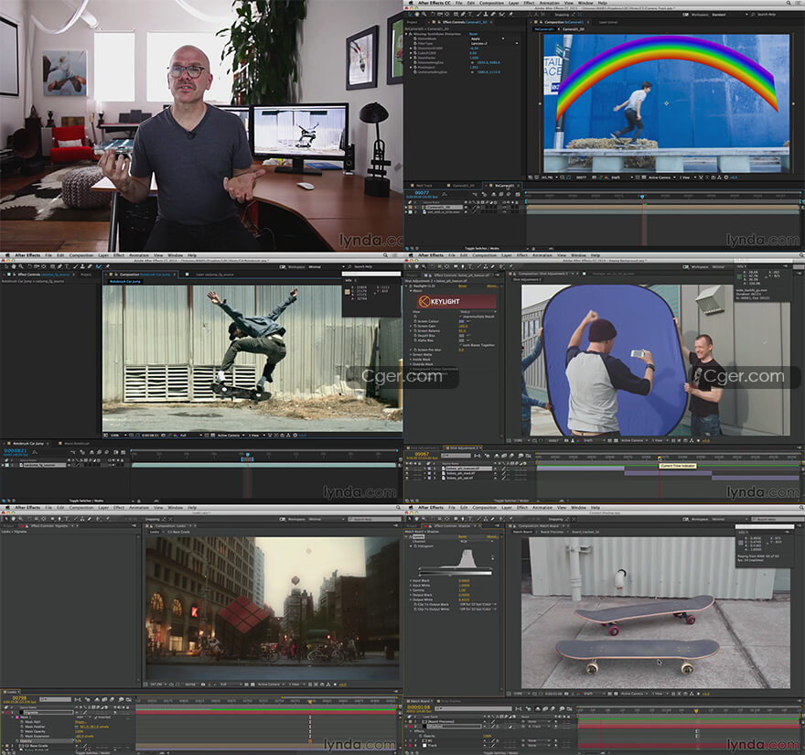Click the snapshot camera icon under the rainbow viewer
The height and width of the screenshot is (755, 805).
(595, 178)
